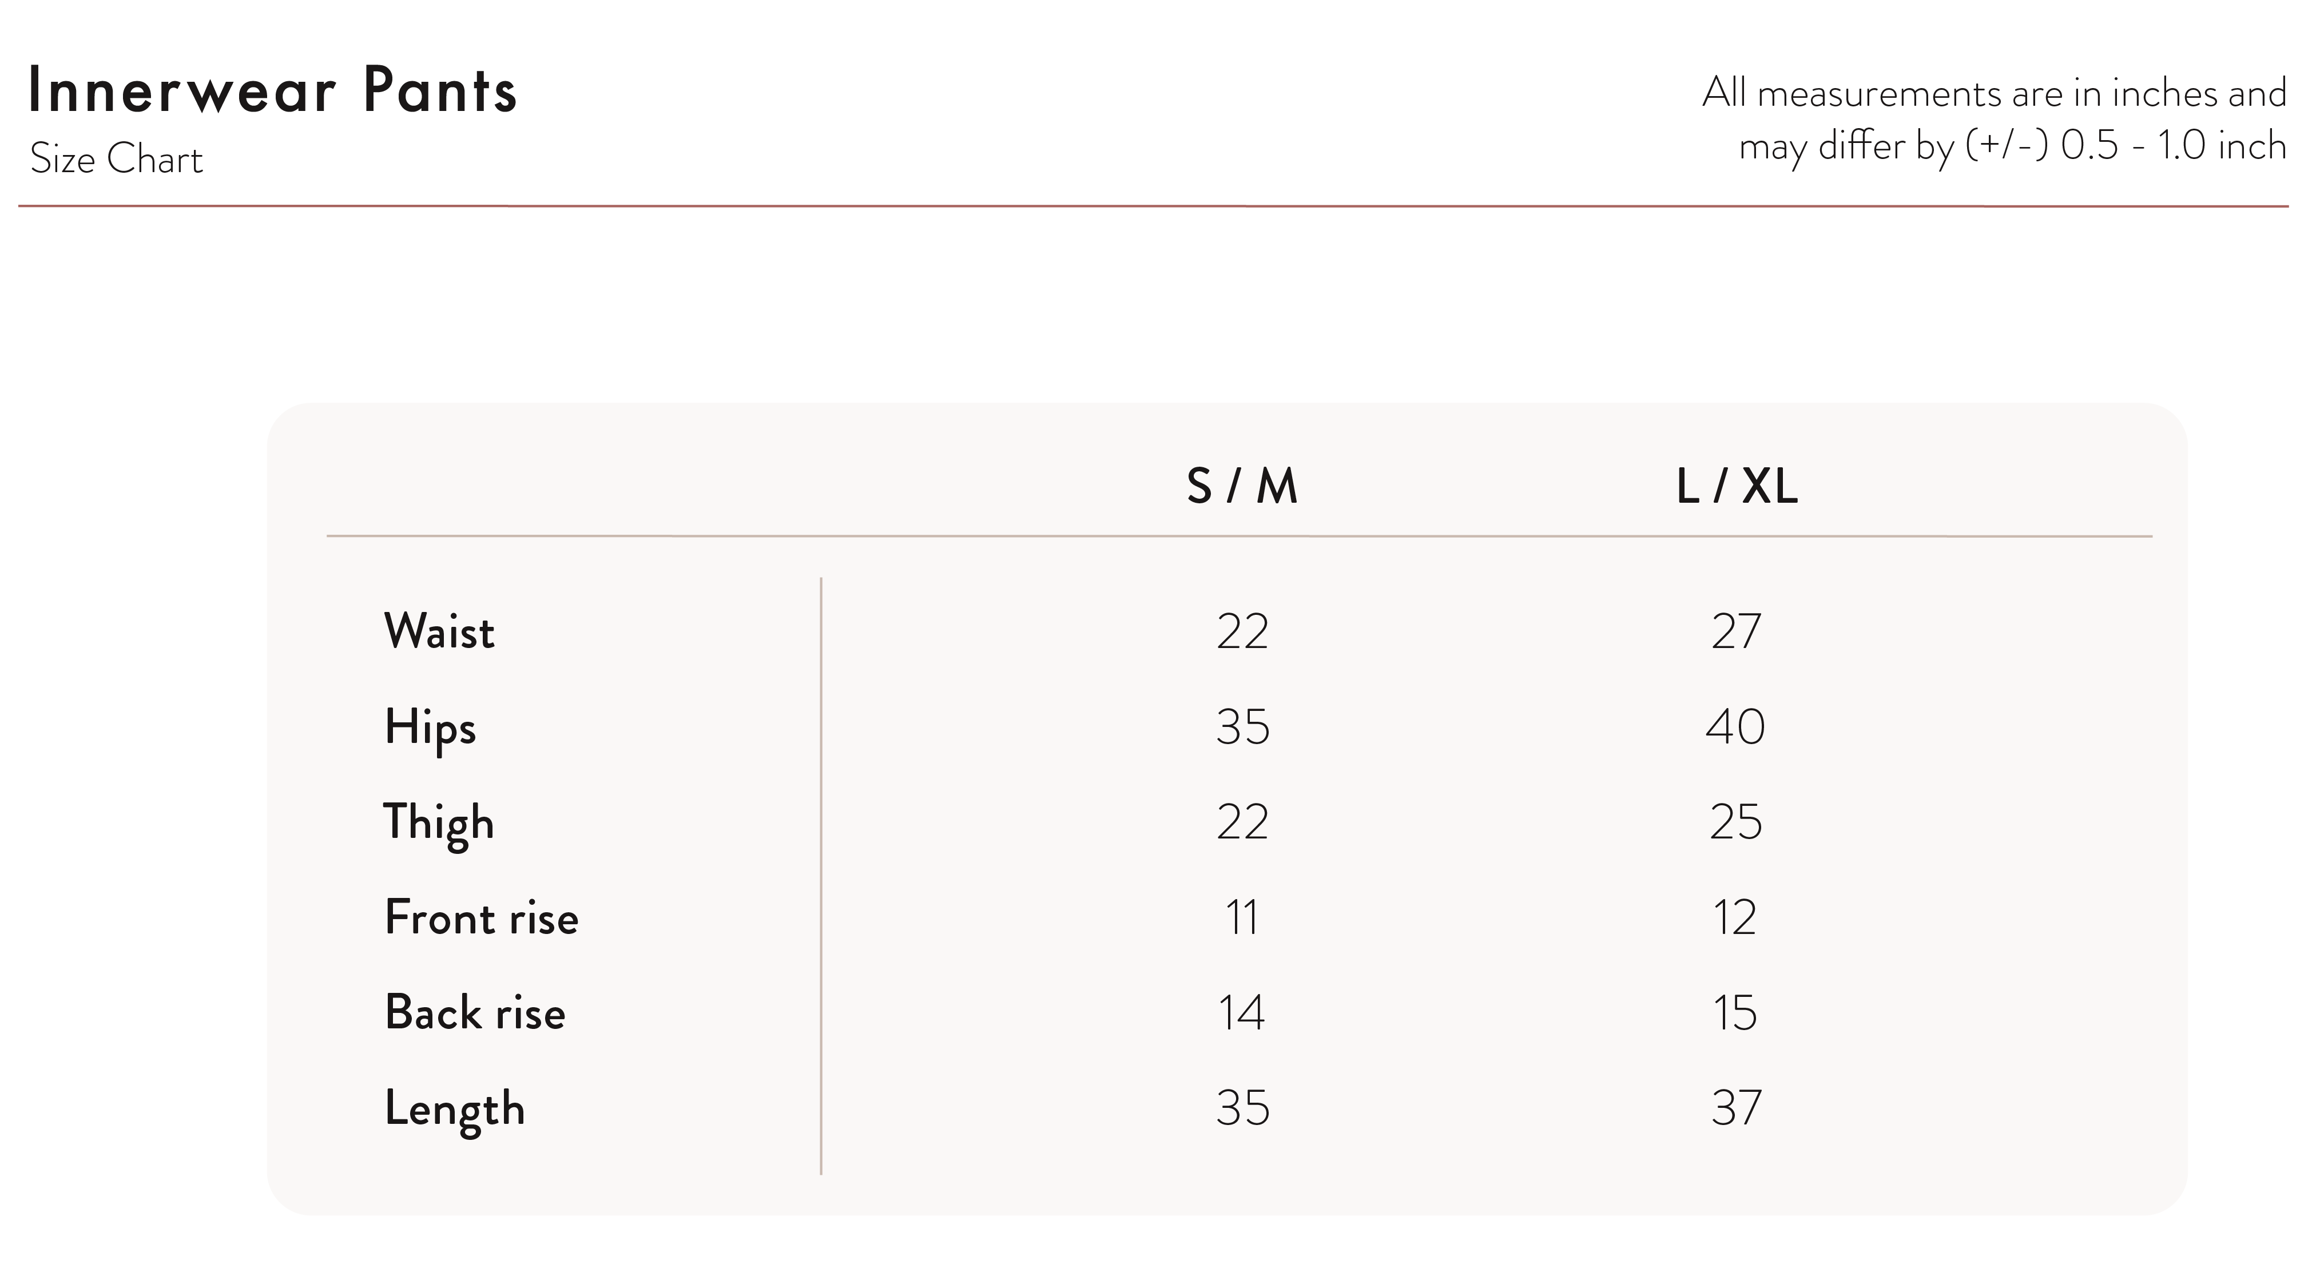Click the S / M column header
Image resolution: width=2312 pixels, height=1272 pixels.
[x=1242, y=487]
